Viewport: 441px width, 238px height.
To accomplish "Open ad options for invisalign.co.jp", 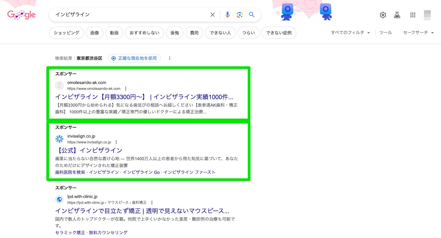I will (x=116, y=142).
